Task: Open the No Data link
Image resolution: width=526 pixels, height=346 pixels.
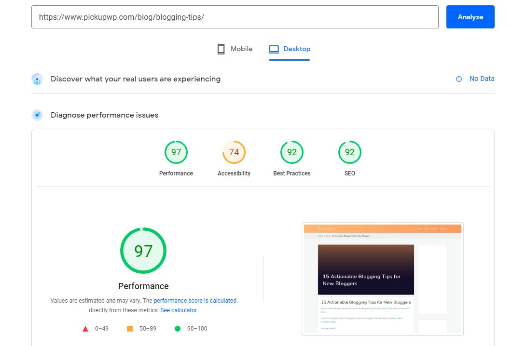Action: [x=482, y=79]
